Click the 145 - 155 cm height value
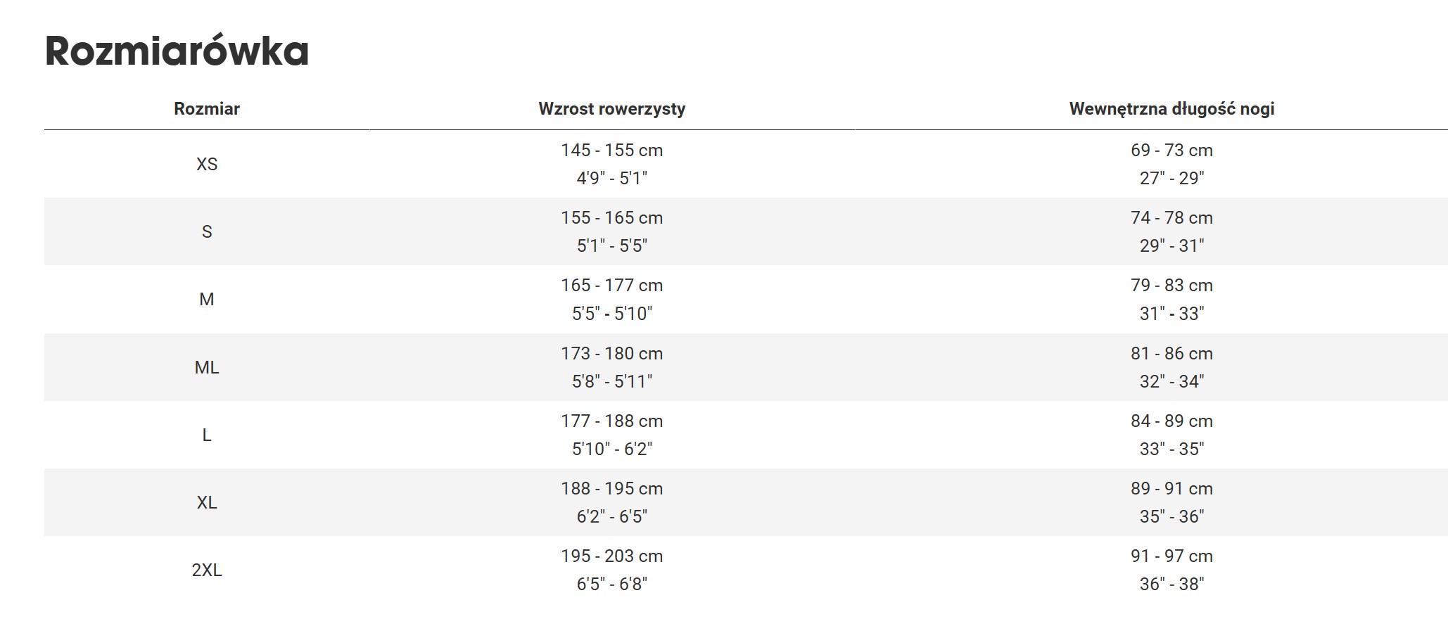The image size is (1448, 626). tap(611, 151)
